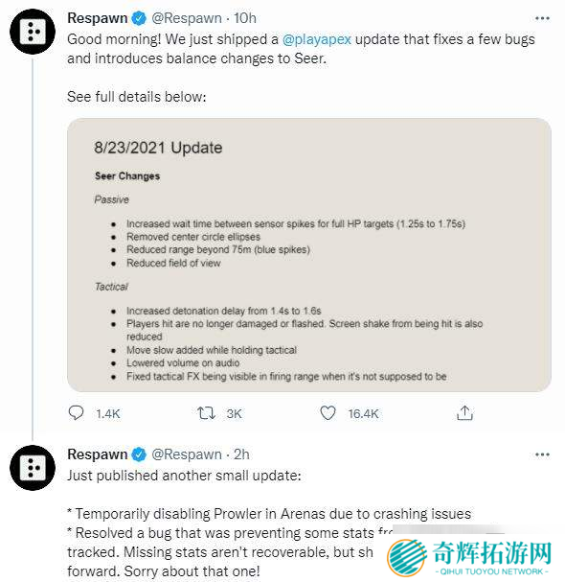Click reply icon with 1.4K replies
The image size is (565, 582).
(x=77, y=413)
